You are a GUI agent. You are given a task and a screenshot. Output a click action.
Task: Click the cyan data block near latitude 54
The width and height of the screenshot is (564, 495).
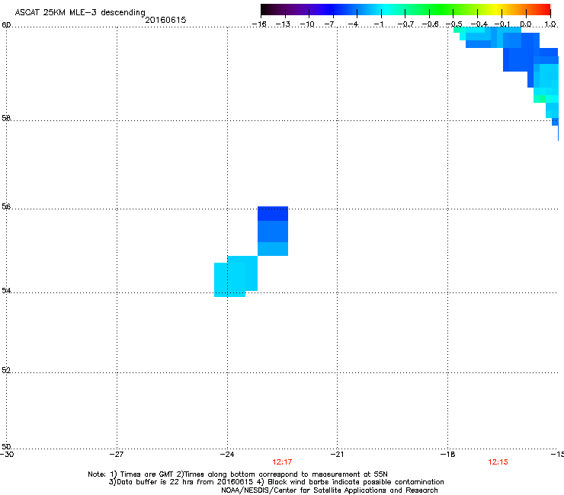tap(230, 279)
